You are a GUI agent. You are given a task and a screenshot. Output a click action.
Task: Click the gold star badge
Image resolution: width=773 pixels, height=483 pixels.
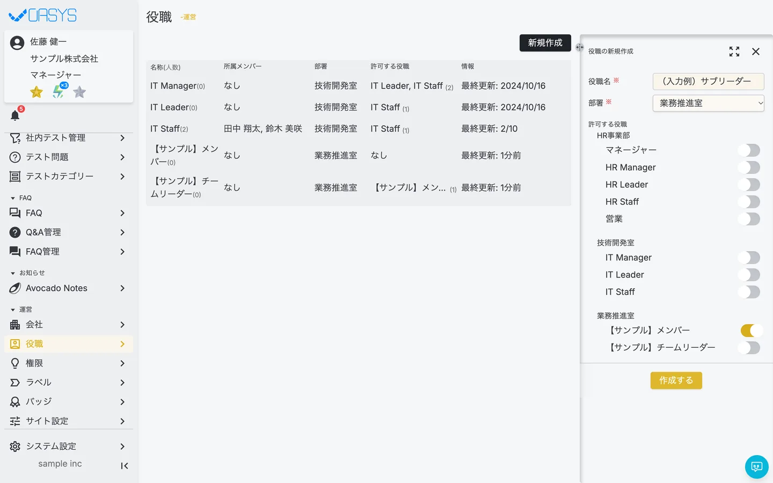click(x=37, y=92)
